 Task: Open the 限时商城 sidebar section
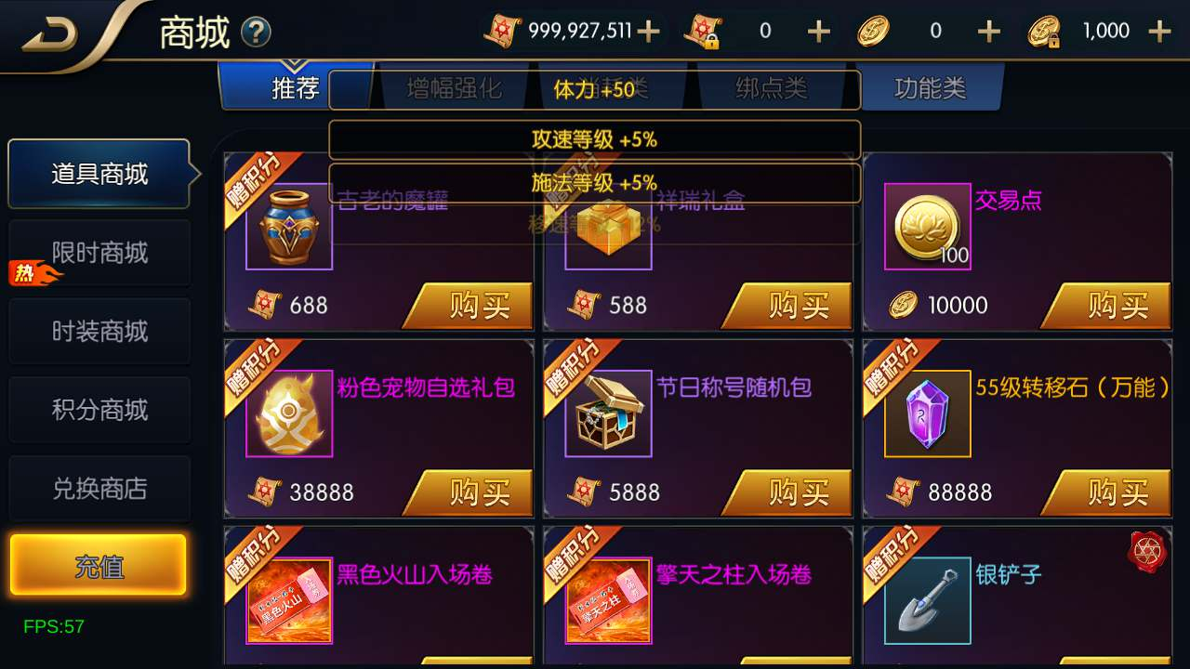click(x=99, y=253)
